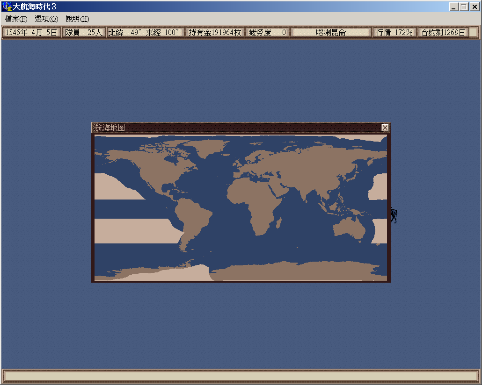482x385 pixels.
Task: Open the 檔案(F) menu
Action: click(16, 19)
